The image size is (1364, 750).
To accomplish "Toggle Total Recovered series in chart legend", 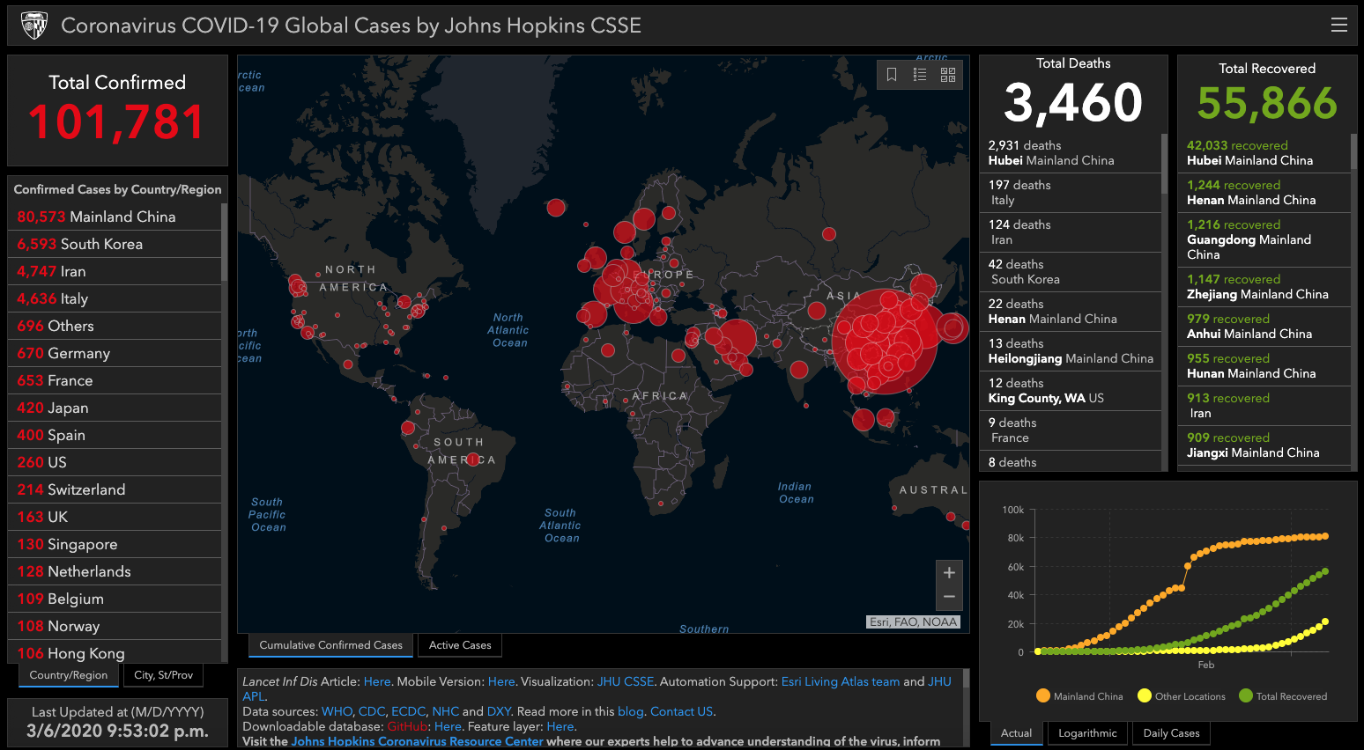I will point(1282,695).
